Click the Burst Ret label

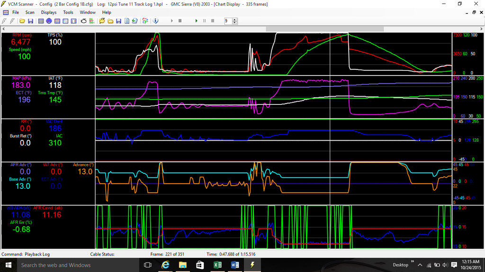(x=20, y=136)
